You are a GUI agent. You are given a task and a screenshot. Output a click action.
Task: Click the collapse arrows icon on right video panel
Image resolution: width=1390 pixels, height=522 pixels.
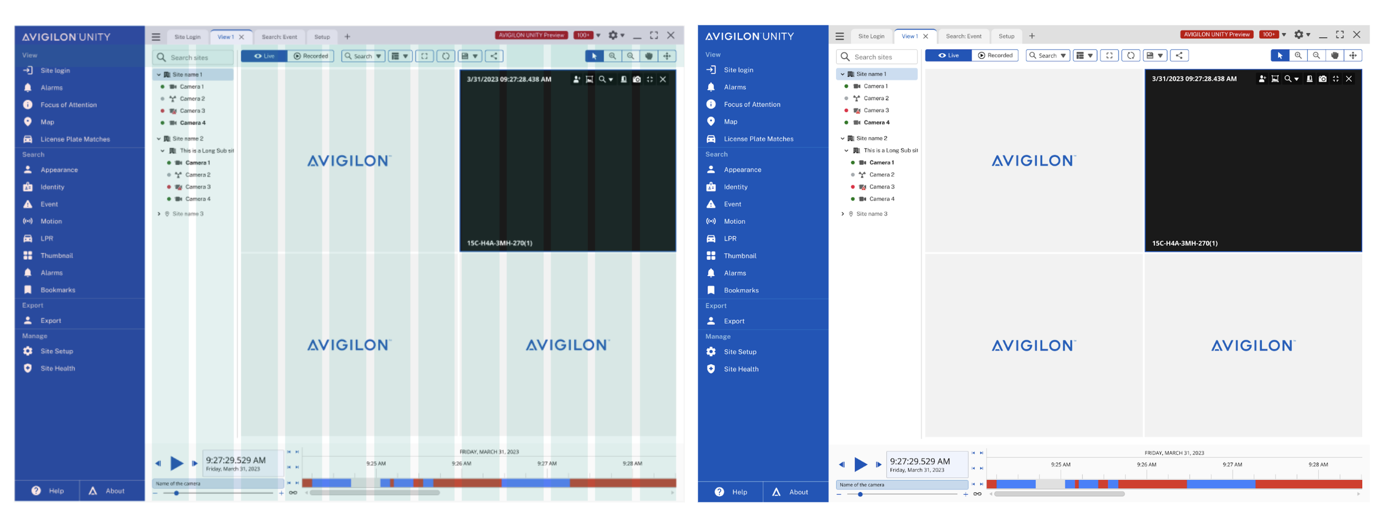(x=1336, y=79)
